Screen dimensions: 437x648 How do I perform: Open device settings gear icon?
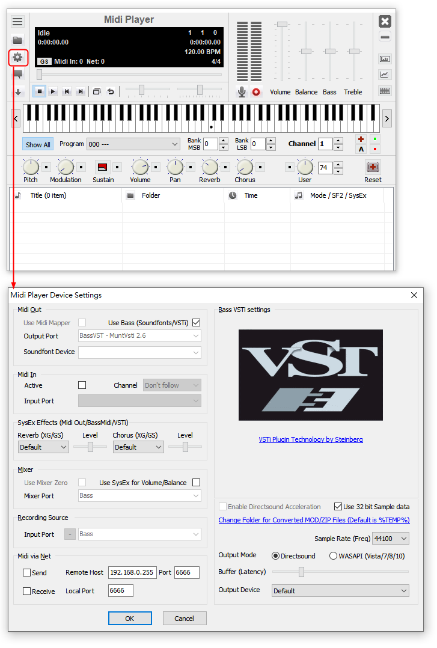pyautogui.click(x=18, y=57)
